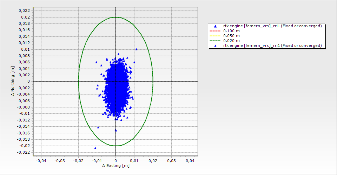Click the 'Δ Northing [m]' axis title
The image size is (337, 175).
point(13,81)
